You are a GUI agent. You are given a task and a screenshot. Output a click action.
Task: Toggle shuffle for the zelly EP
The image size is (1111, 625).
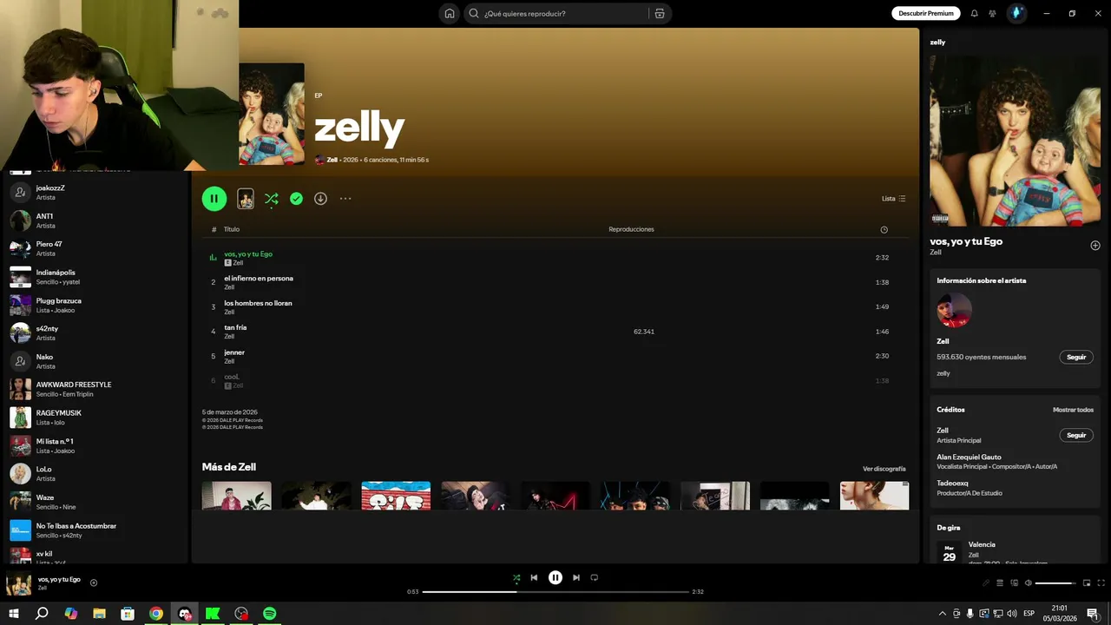272,199
